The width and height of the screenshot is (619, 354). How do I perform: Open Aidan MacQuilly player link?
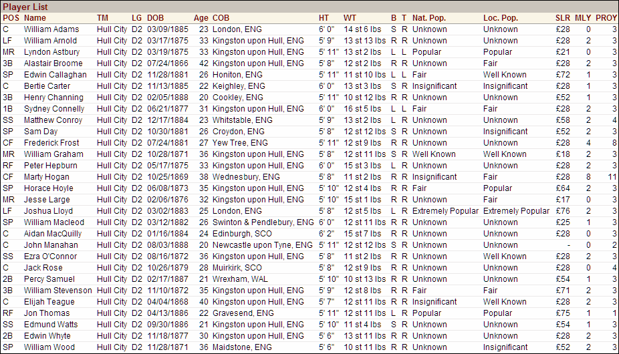[x=53, y=234]
